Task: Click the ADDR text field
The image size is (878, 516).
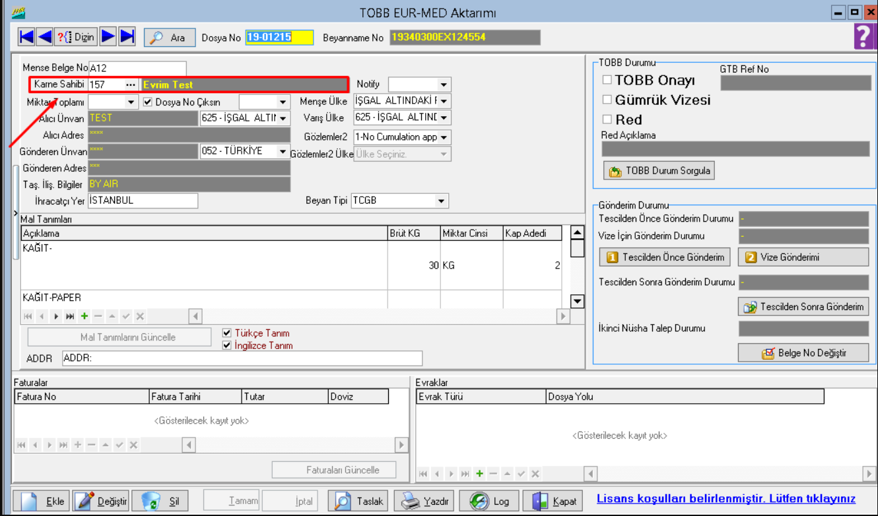Action: [x=242, y=358]
